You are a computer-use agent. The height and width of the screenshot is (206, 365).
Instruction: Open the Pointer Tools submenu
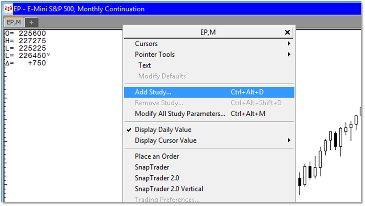click(209, 55)
